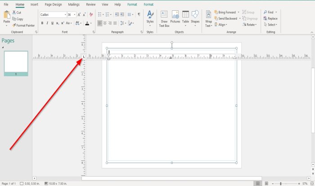Open the Font dialog launcher
Screen dimensions: 315x186
[x=94, y=32]
